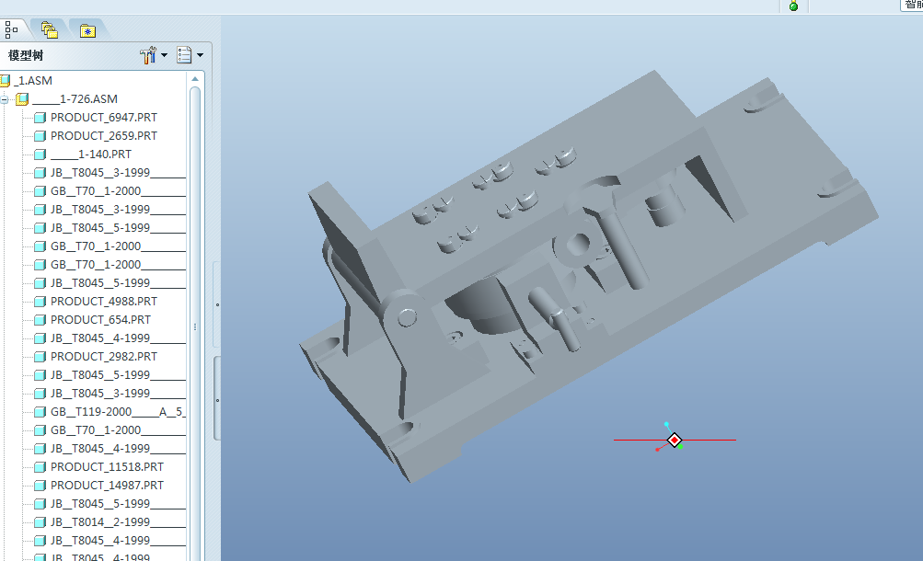The image size is (923, 561).
Task: Open the folder browser tab
Action: click(x=50, y=30)
